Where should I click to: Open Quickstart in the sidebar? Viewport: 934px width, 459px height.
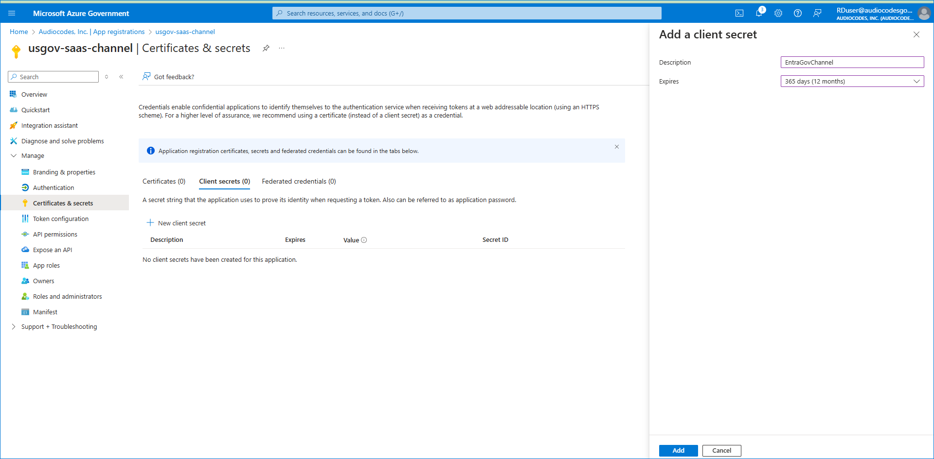point(36,110)
